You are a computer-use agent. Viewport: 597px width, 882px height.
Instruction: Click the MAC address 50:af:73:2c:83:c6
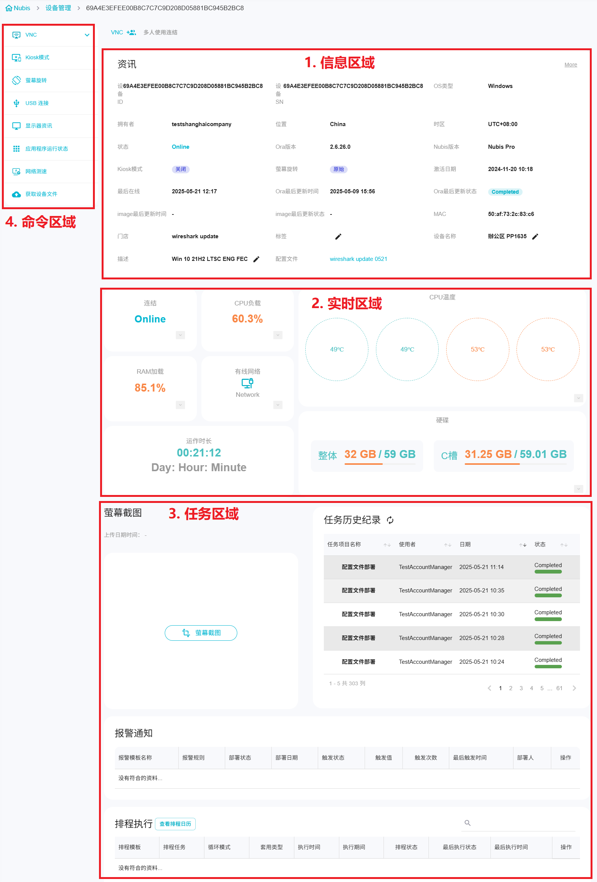click(511, 214)
